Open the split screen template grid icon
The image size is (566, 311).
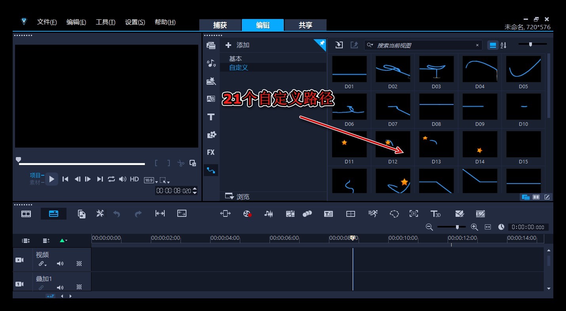351,214
